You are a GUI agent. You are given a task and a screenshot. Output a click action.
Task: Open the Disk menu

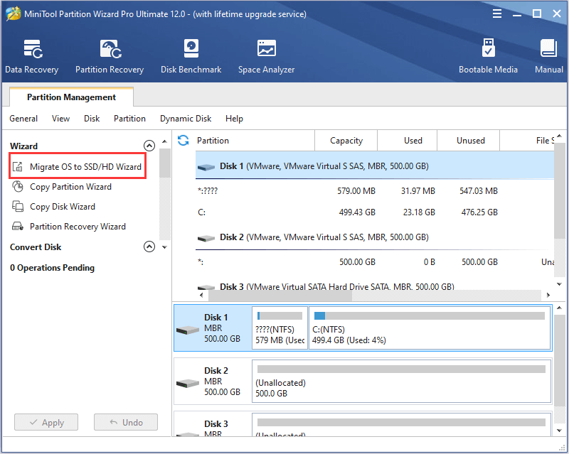tap(92, 119)
